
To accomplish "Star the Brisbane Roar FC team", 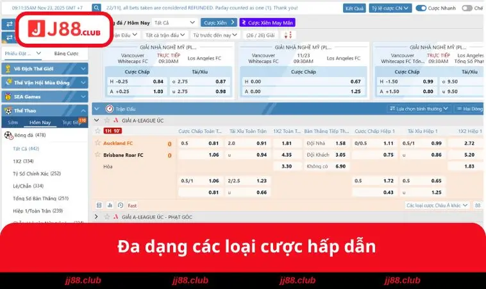I will pyautogui.click(x=97, y=155).
